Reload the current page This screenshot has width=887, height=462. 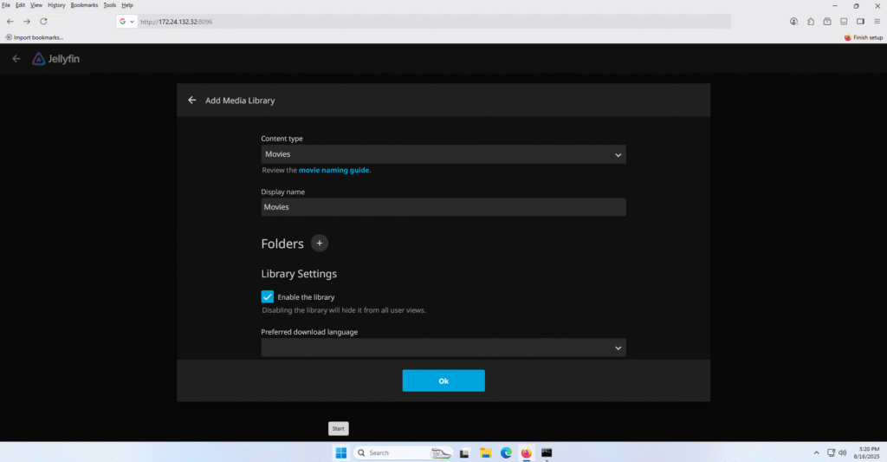(x=43, y=22)
